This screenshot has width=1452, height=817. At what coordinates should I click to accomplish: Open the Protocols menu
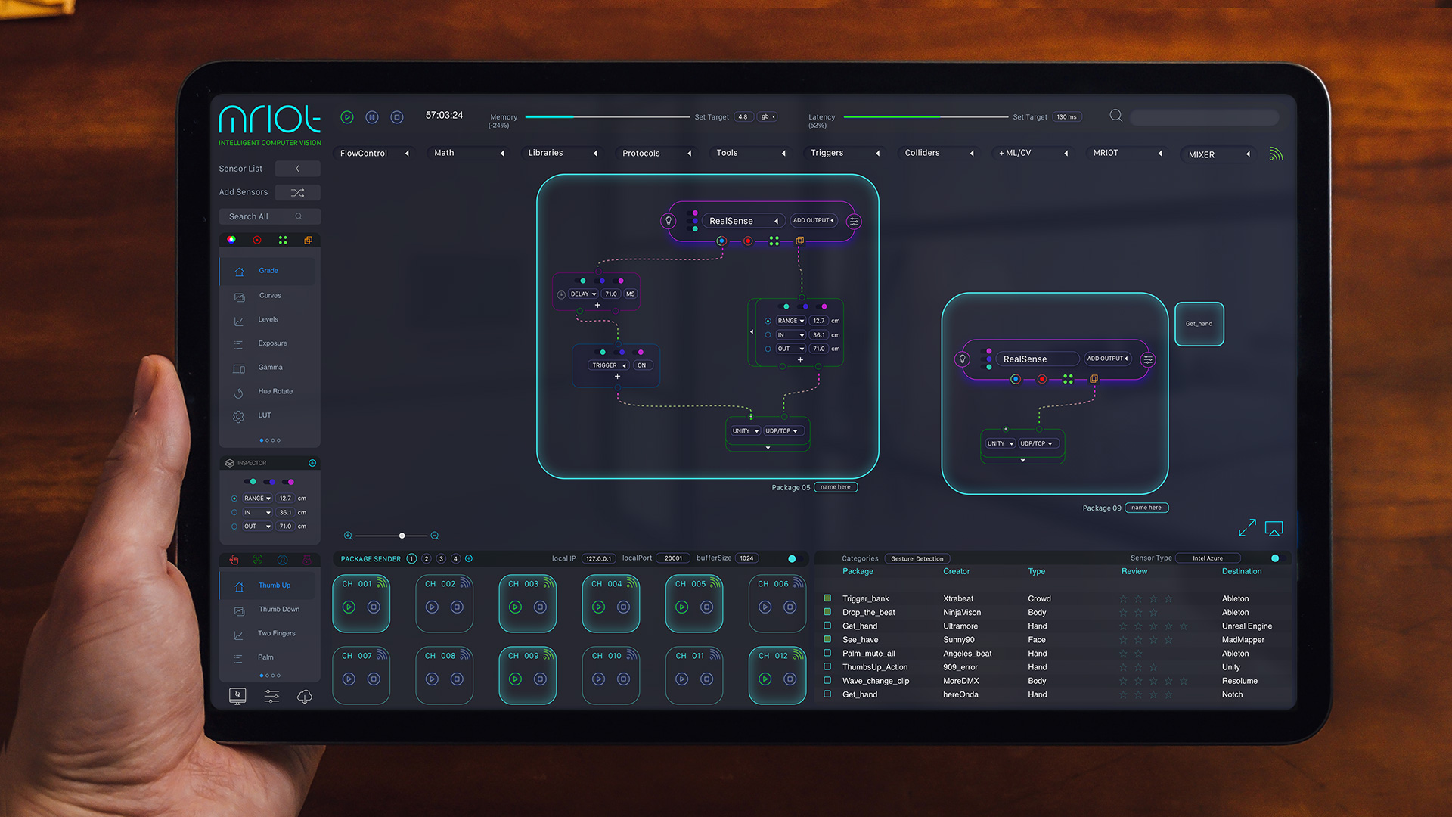(x=656, y=154)
